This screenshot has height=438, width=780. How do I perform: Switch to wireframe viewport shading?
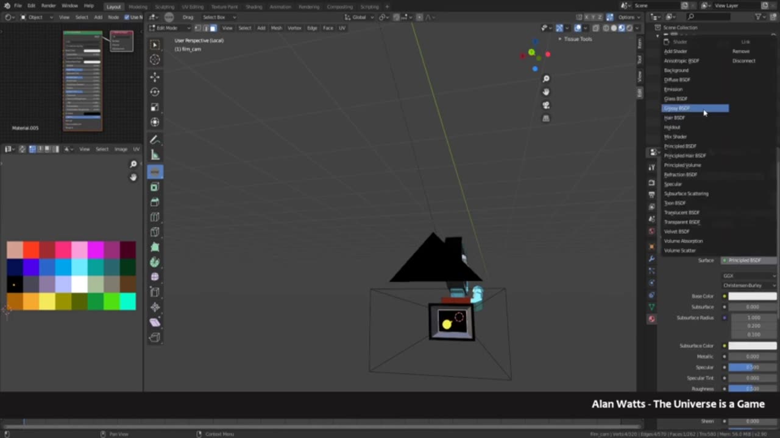(606, 28)
